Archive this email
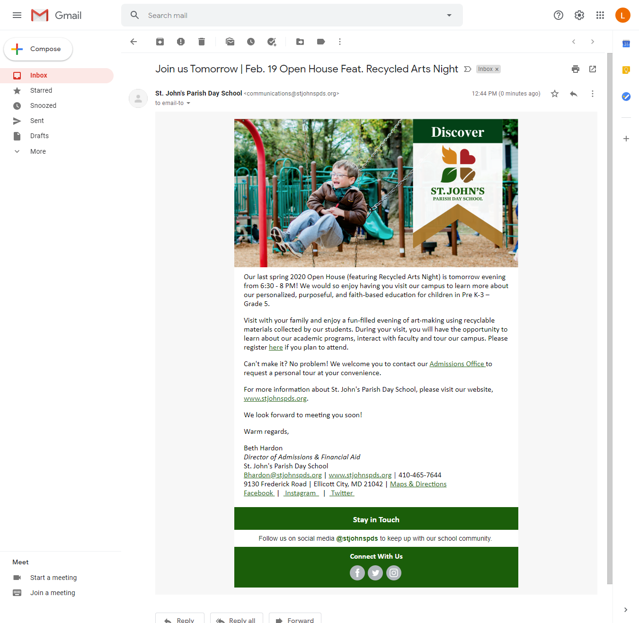The height and width of the screenshot is (623, 639). coord(160,42)
